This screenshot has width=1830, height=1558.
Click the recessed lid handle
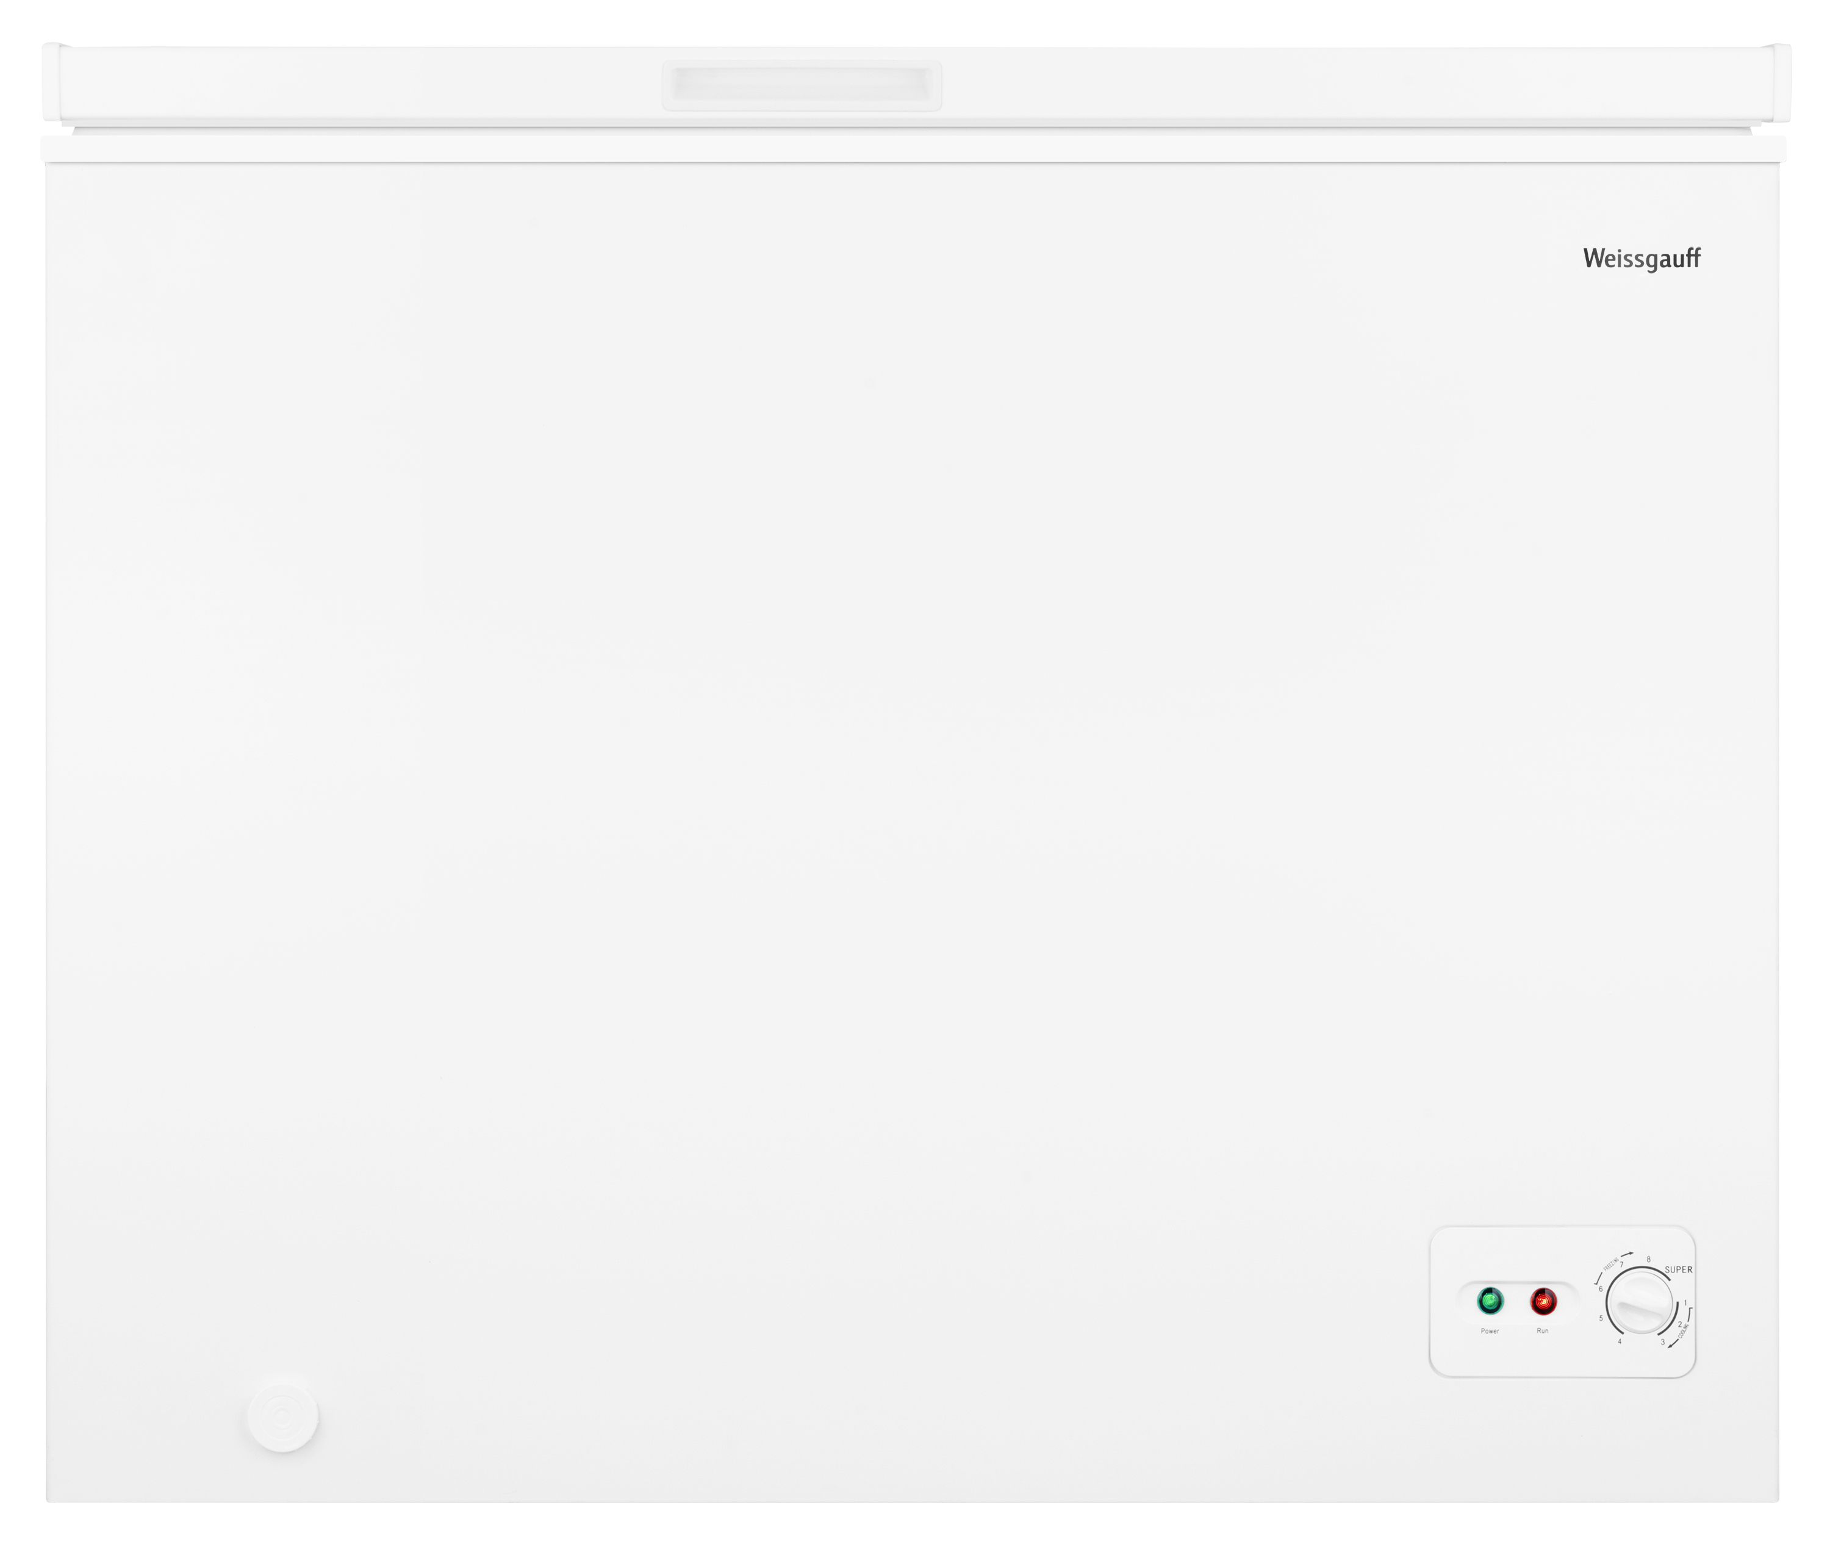click(x=801, y=85)
